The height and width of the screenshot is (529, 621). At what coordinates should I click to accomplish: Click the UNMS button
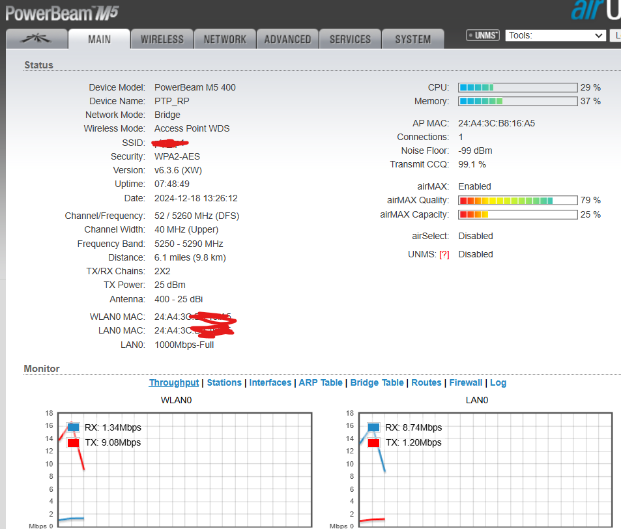click(x=483, y=35)
